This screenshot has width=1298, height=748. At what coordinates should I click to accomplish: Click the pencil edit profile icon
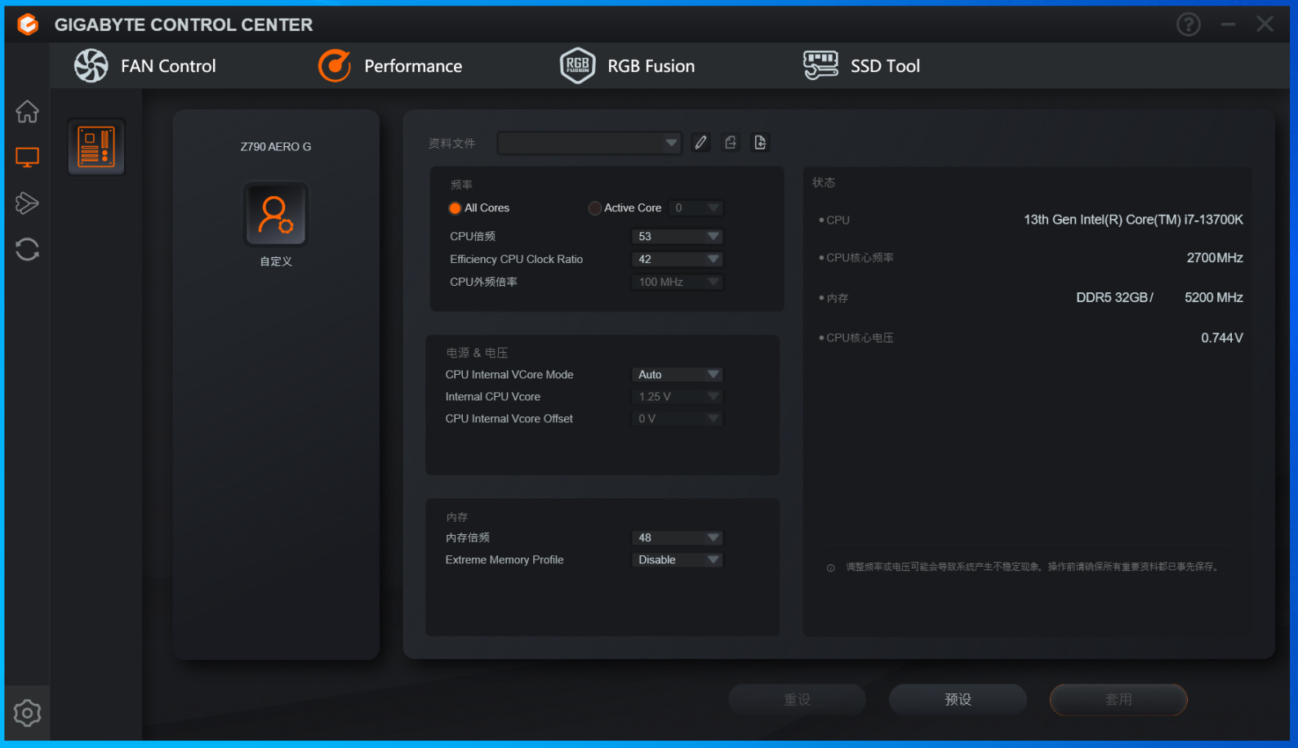pos(700,143)
